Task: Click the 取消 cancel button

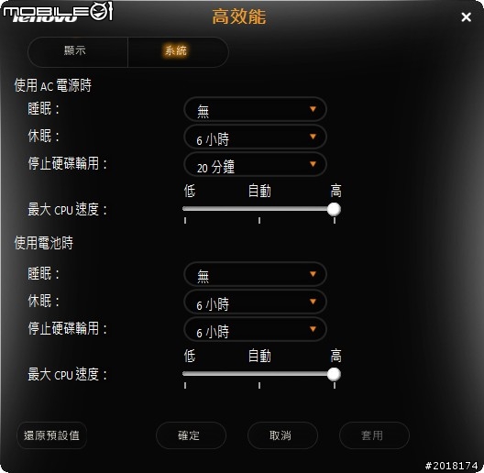Action: click(282, 435)
